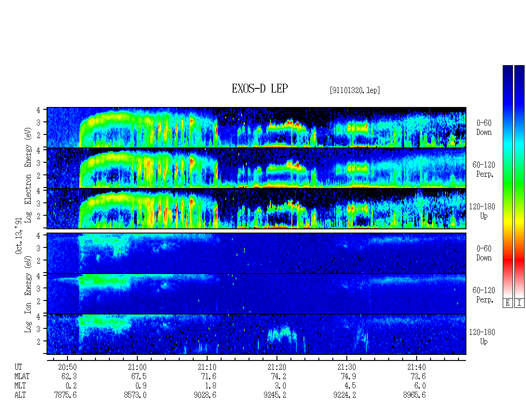This screenshot has width=526, height=407.
Task: Click the ALT value 9224.2
Action: pos(344,395)
